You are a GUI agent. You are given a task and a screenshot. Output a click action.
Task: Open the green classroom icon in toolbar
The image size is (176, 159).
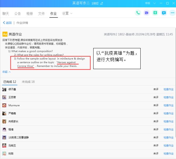(155, 13)
